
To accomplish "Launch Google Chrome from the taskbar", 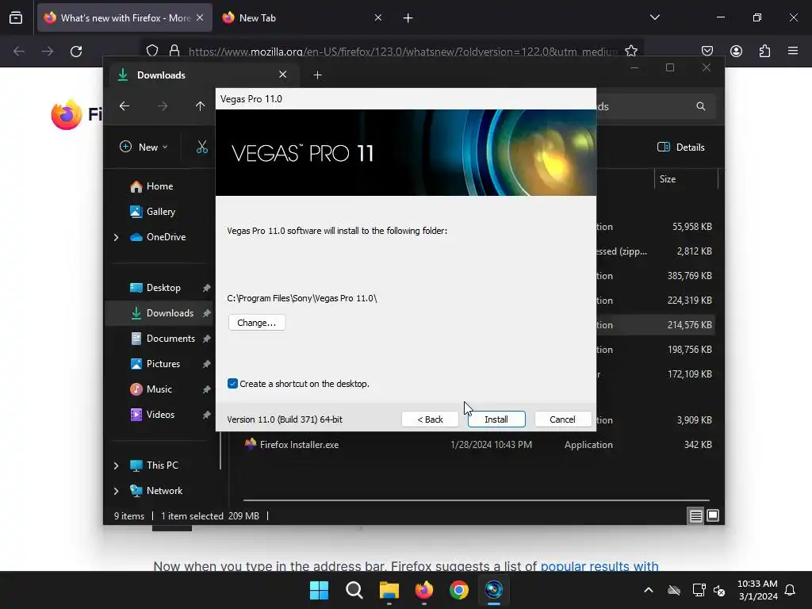I will [x=459, y=590].
